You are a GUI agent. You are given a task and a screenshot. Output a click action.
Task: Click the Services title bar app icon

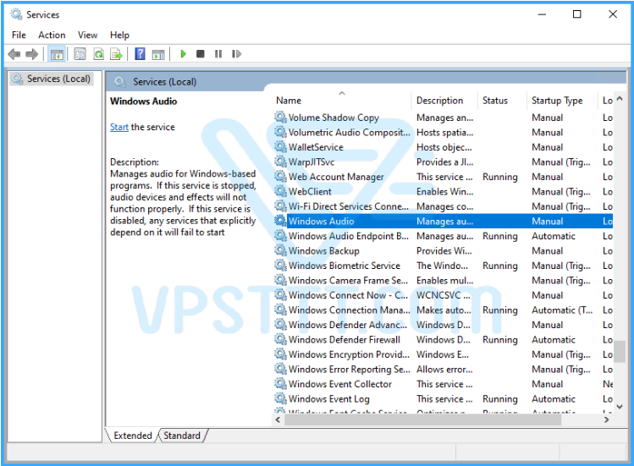[16, 14]
